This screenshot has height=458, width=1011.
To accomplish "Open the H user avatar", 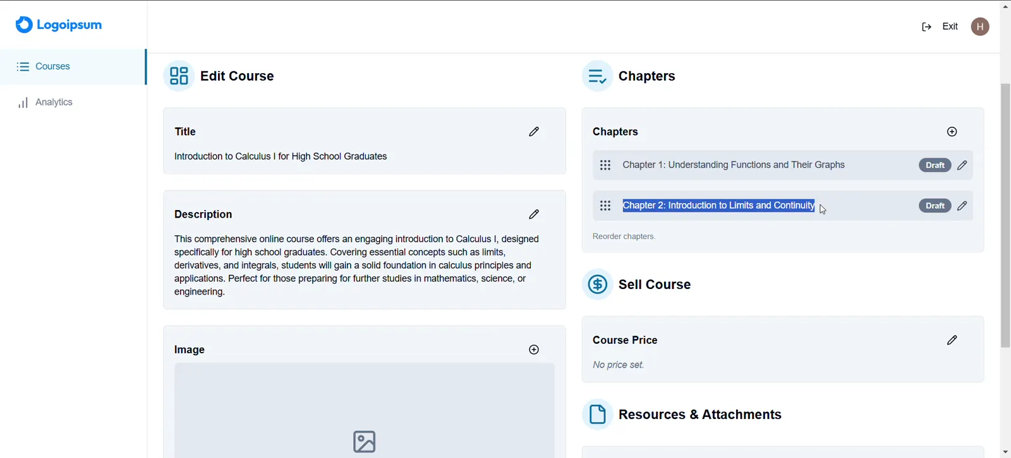I will pos(980,26).
